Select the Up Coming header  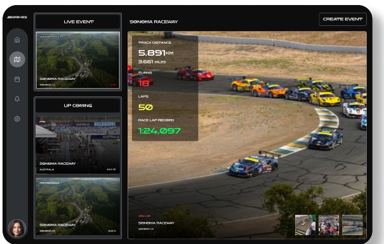pyautogui.click(x=78, y=105)
